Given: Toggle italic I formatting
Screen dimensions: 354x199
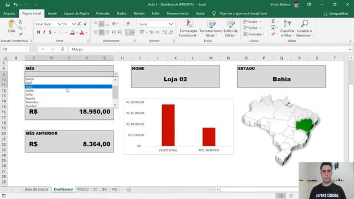Looking at the screenshot, I should pos(44,32).
